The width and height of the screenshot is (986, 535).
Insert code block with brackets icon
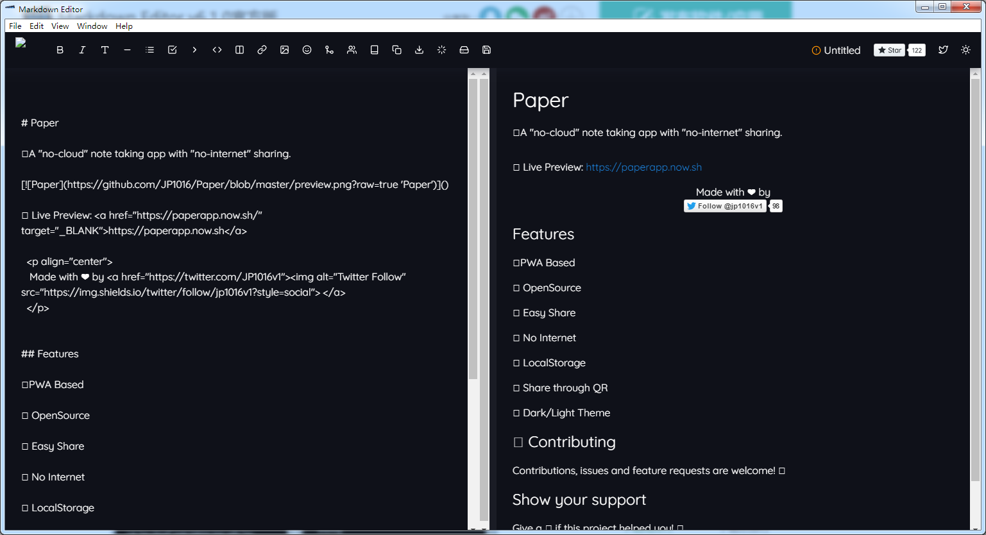(x=217, y=50)
